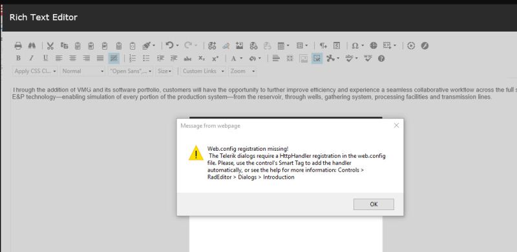Click the Flash manager icon
Viewport: 517px width, 252px height.
[x=425, y=46]
